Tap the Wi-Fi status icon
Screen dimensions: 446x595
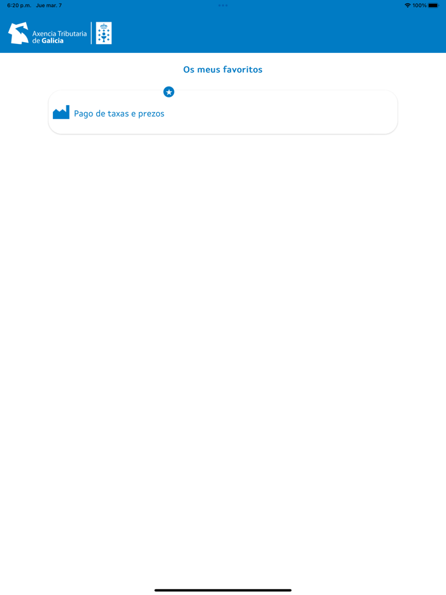click(x=408, y=5)
